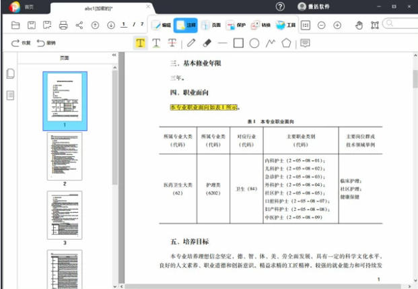Screen dimensions: 418x289
Task: Click the user account avatar
Action: pos(302,7)
